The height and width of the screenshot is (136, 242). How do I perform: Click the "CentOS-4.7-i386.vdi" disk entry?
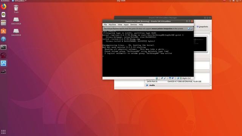(x=184, y=82)
